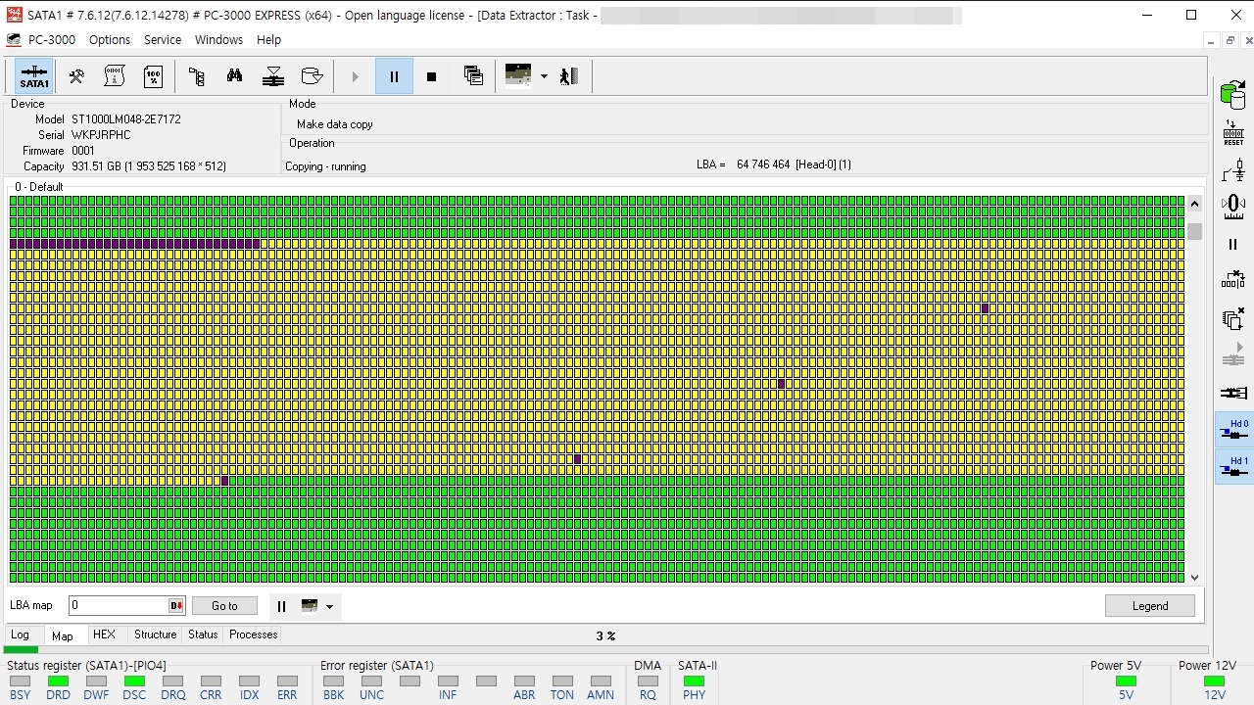Viewport: 1254px width, 705px height.
Task: Stop the running copy operation
Action: 431,76
